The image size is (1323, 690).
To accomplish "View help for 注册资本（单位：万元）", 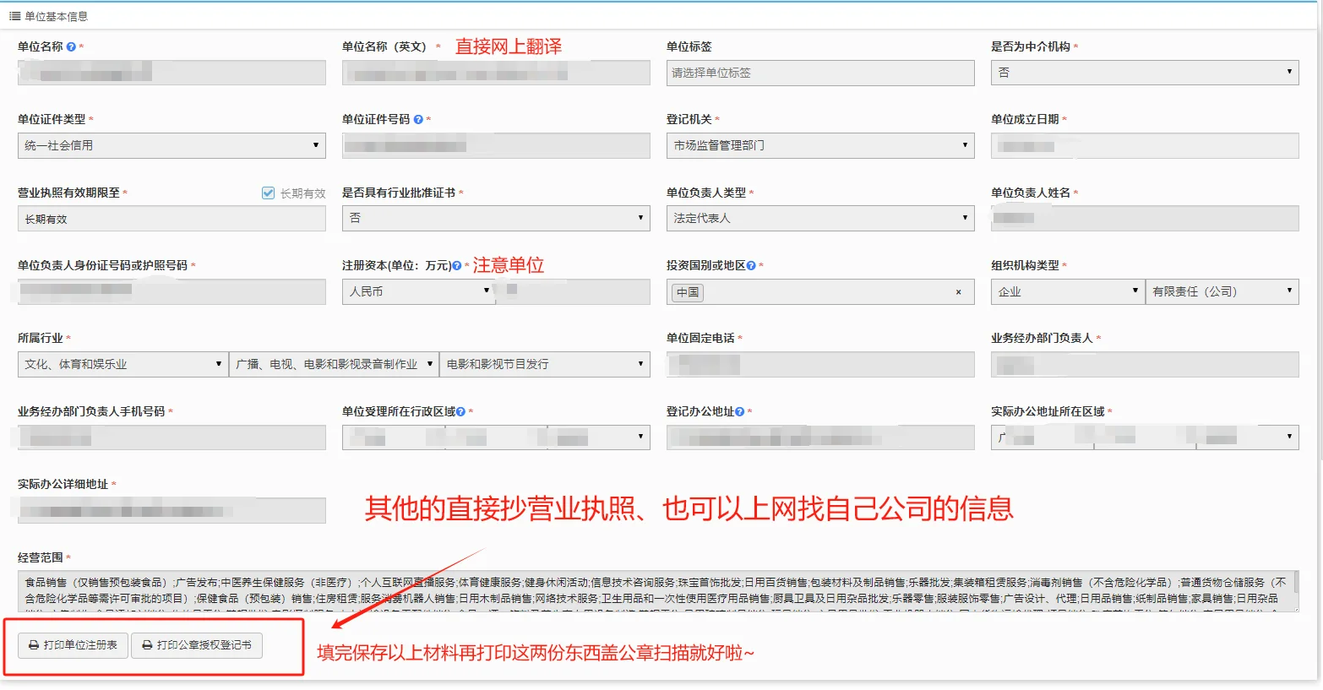I will [456, 264].
